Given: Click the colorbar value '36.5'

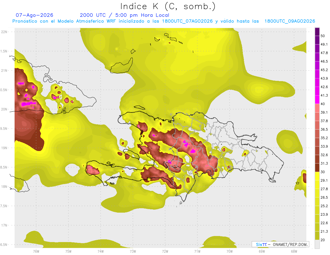Looking at the screenshot, I should 324,129.
